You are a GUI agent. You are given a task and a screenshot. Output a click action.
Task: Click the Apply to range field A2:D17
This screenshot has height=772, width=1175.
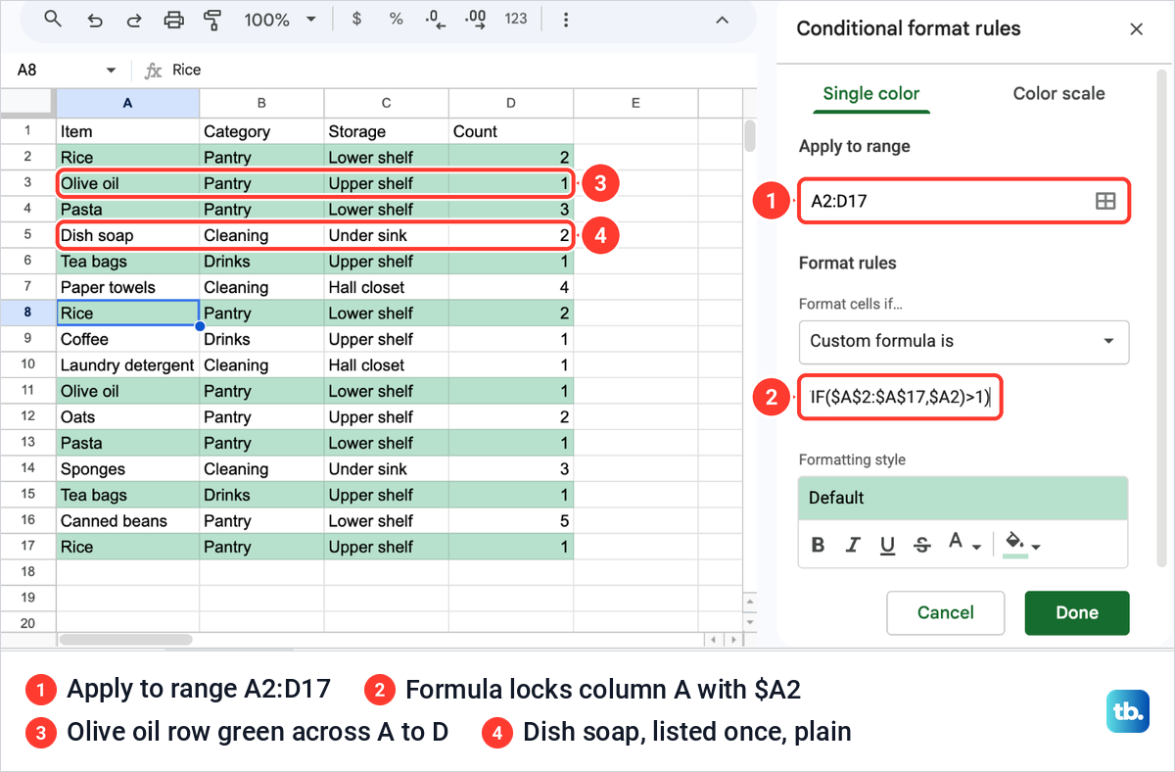tap(964, 201)
